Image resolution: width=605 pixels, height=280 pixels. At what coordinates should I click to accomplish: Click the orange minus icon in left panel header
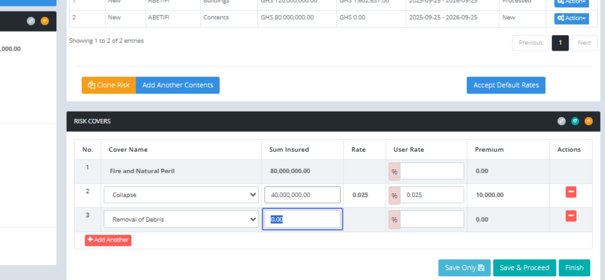point(45,21)
